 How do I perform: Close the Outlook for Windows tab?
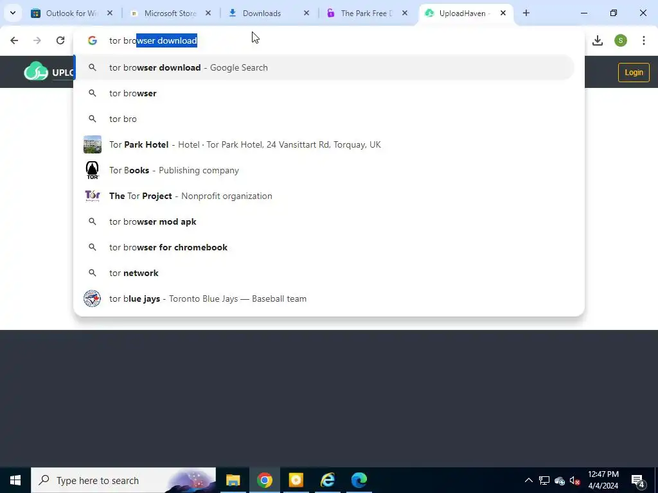point(110,13)
